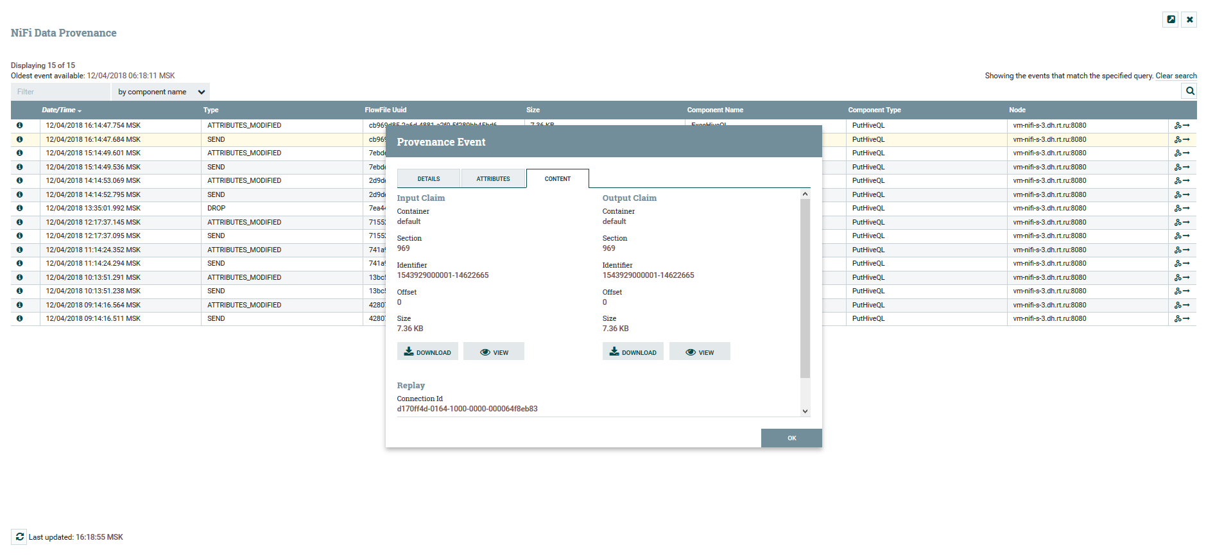Switch to the Details tab

(x=429, y=178)
